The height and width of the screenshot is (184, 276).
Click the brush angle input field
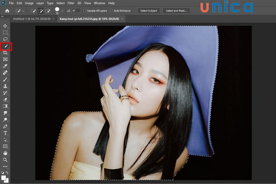[x=76, y=11]
